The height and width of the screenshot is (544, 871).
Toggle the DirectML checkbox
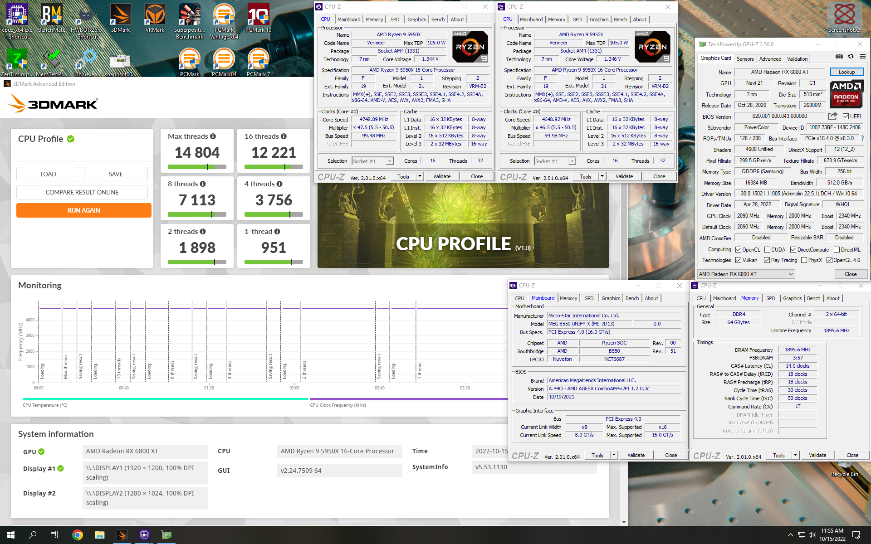[837, 250]
